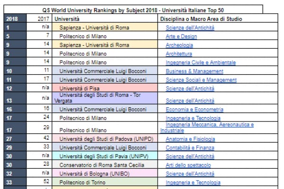Click 2017 value 33 in Contabilità e Finanza row
This screenshot has width=284, height=189.
(x=39, y=147)
